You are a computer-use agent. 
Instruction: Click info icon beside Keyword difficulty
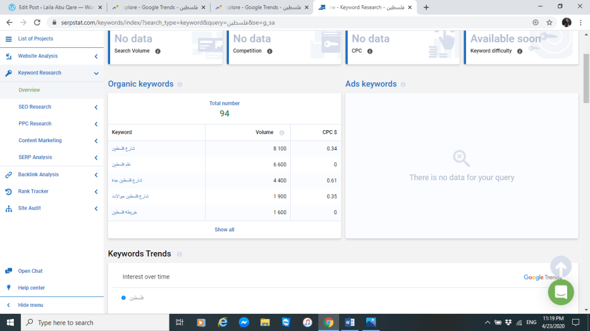pos(519,51)
